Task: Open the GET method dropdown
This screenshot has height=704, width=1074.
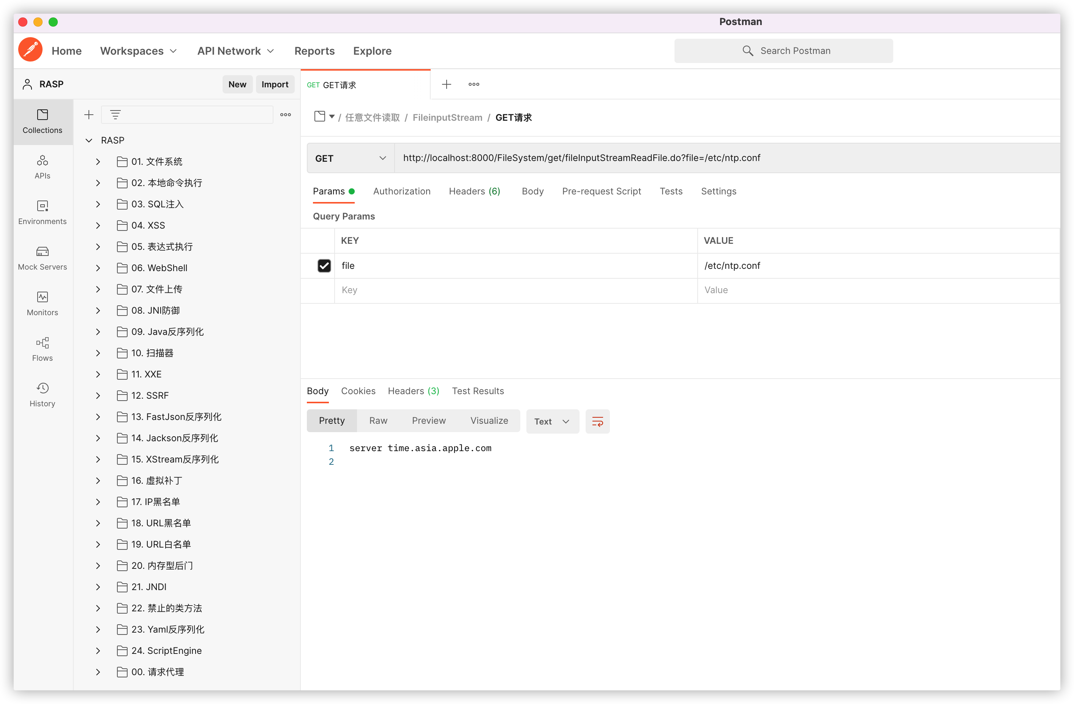Action: pyautogui.click(x=350, y=158)
